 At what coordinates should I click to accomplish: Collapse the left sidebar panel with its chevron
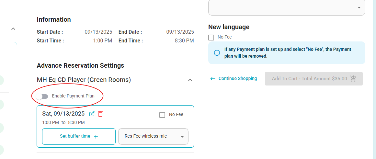click(x=13, y=29)
